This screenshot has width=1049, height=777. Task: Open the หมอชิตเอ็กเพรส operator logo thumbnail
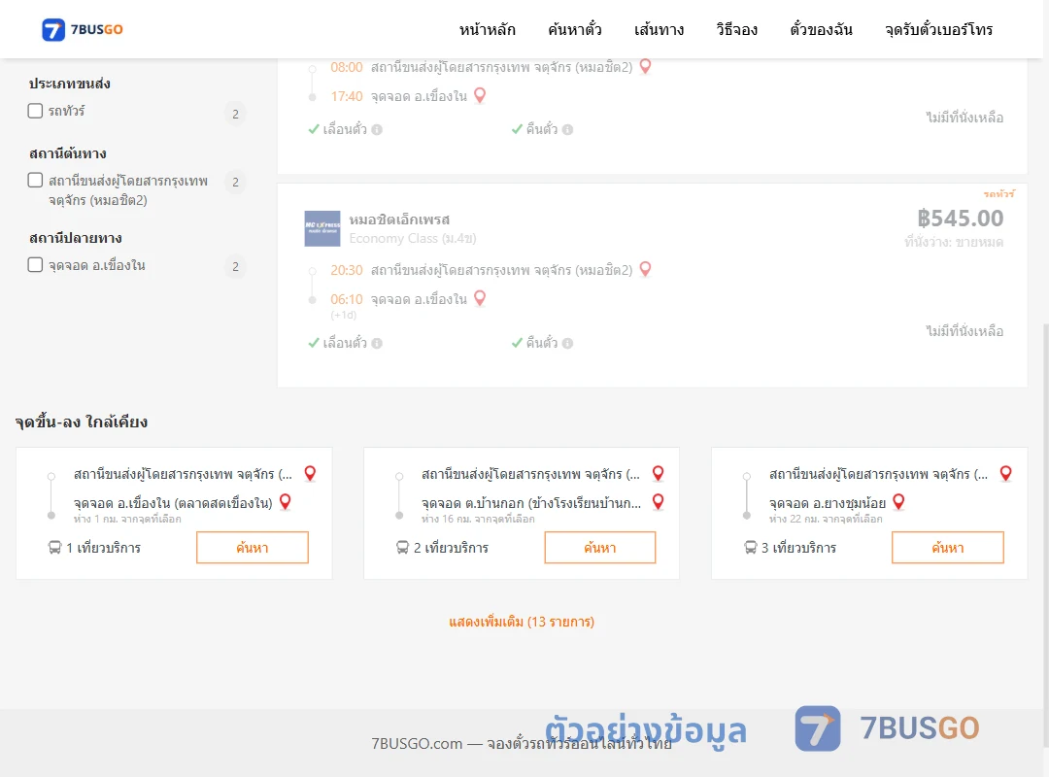pos(322,229)
